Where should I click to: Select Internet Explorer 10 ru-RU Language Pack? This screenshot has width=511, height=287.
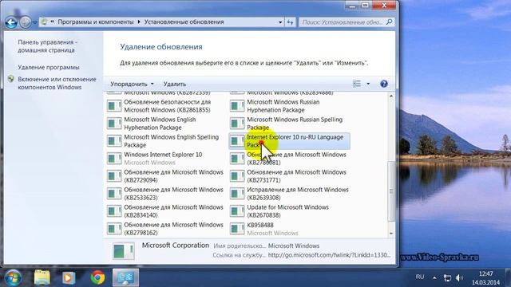click(290, 141)
